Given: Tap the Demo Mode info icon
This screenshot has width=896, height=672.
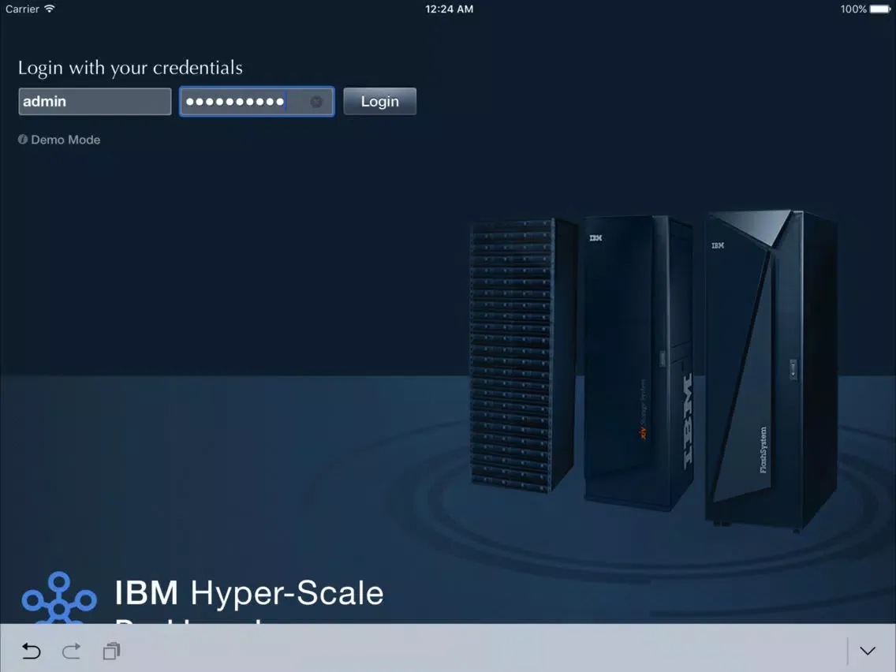Looking at the screenshot, I should pos(23,139).
